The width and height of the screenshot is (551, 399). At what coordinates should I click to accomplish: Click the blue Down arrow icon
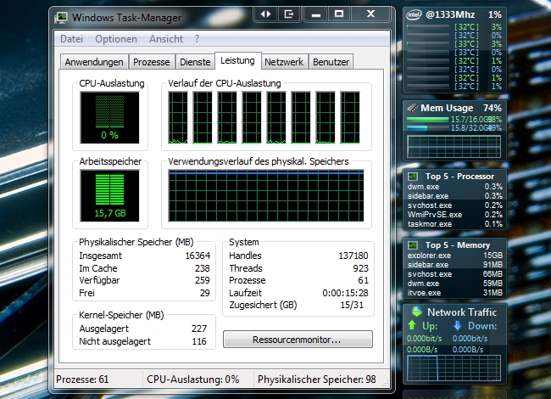tap(457, 325)
